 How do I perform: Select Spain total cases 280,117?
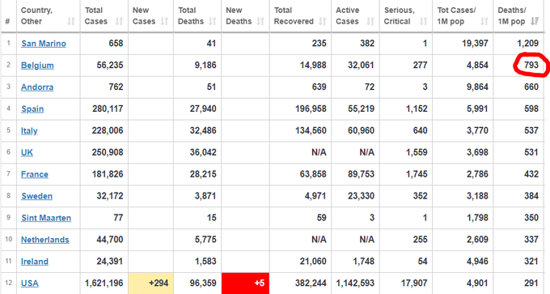click(108, 109)
